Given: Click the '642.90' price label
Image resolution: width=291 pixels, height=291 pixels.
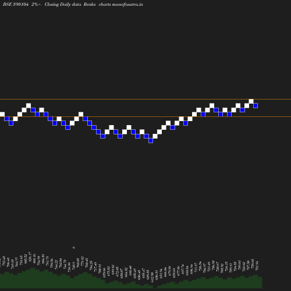Looking at the screenshot, I should point(152,278).
